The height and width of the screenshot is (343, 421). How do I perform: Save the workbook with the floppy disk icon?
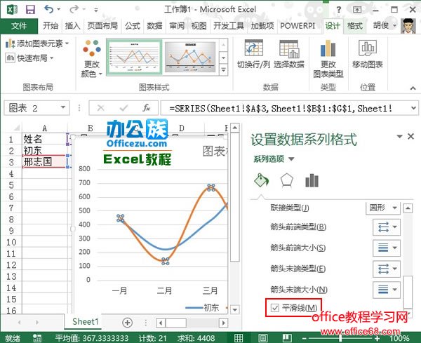coord(30,10)
